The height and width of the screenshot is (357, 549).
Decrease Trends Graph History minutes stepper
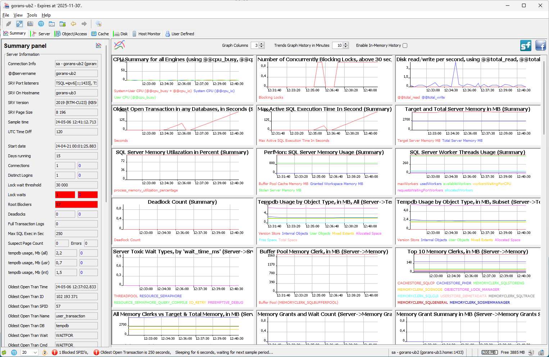(346, 47)
